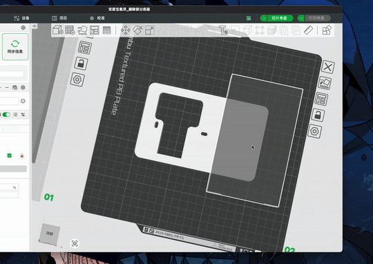Close plate 02 with X icon
Screen dimensions: 373x264
328,67
